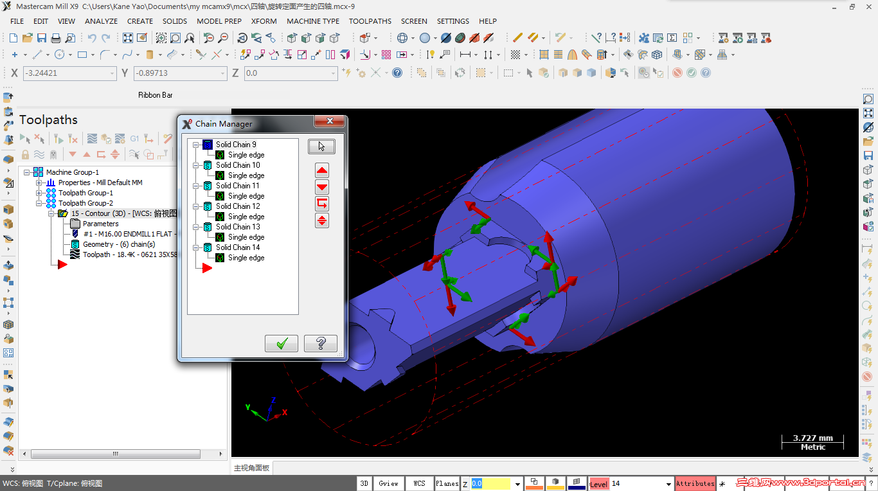This screenshot has height=491, width=878.
Task: Click the lock operations padlock icon
Action: pos(25,154)
